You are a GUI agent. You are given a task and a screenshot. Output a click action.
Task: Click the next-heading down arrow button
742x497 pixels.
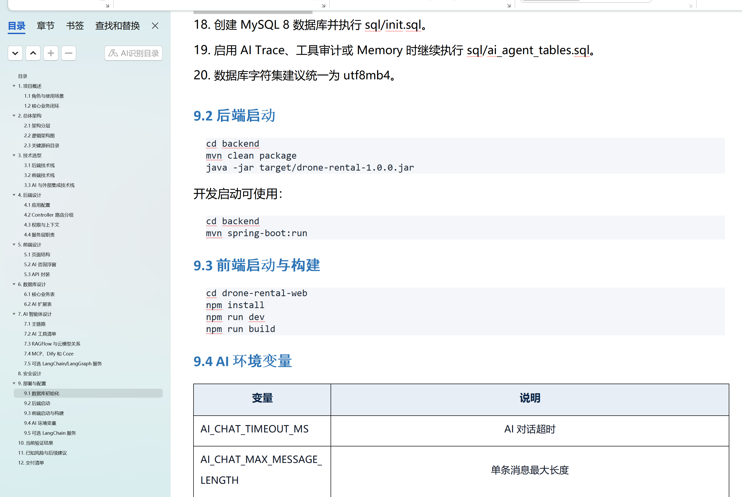point(15,53)
